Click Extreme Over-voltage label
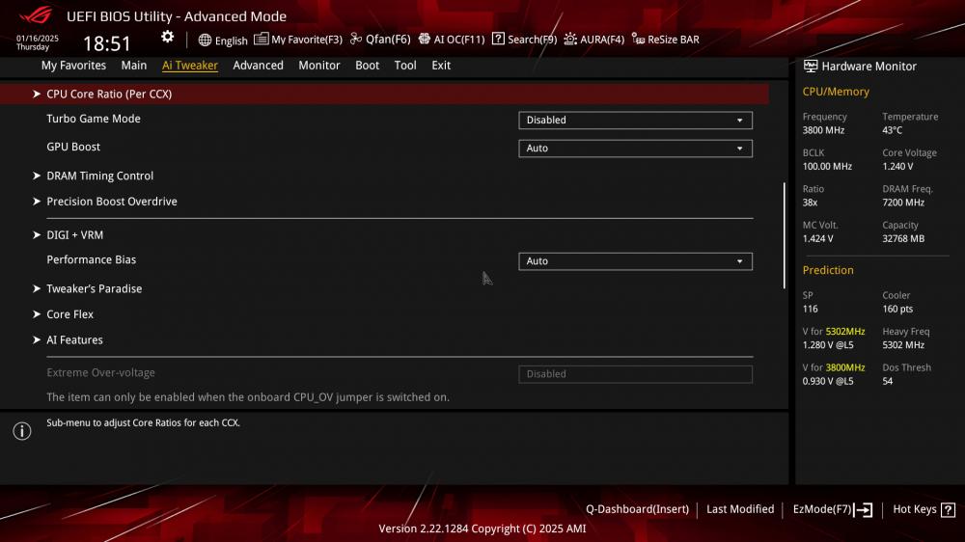 101,373
